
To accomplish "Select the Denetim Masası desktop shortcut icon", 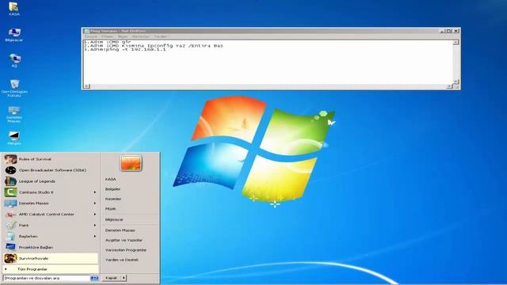I will 14,115.
